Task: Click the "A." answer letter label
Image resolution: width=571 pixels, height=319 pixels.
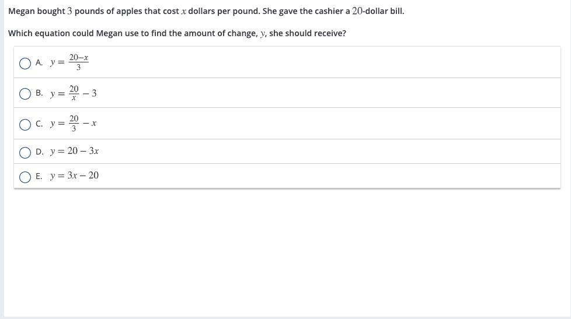Action: (39, 62)
